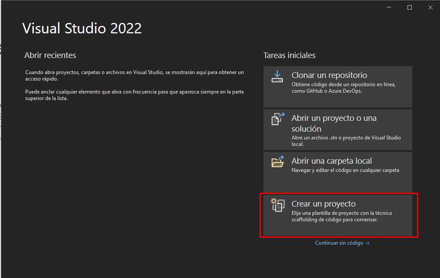Close the Visual Studio start window
Screen dimensions: 440x278
coord(429,7)
